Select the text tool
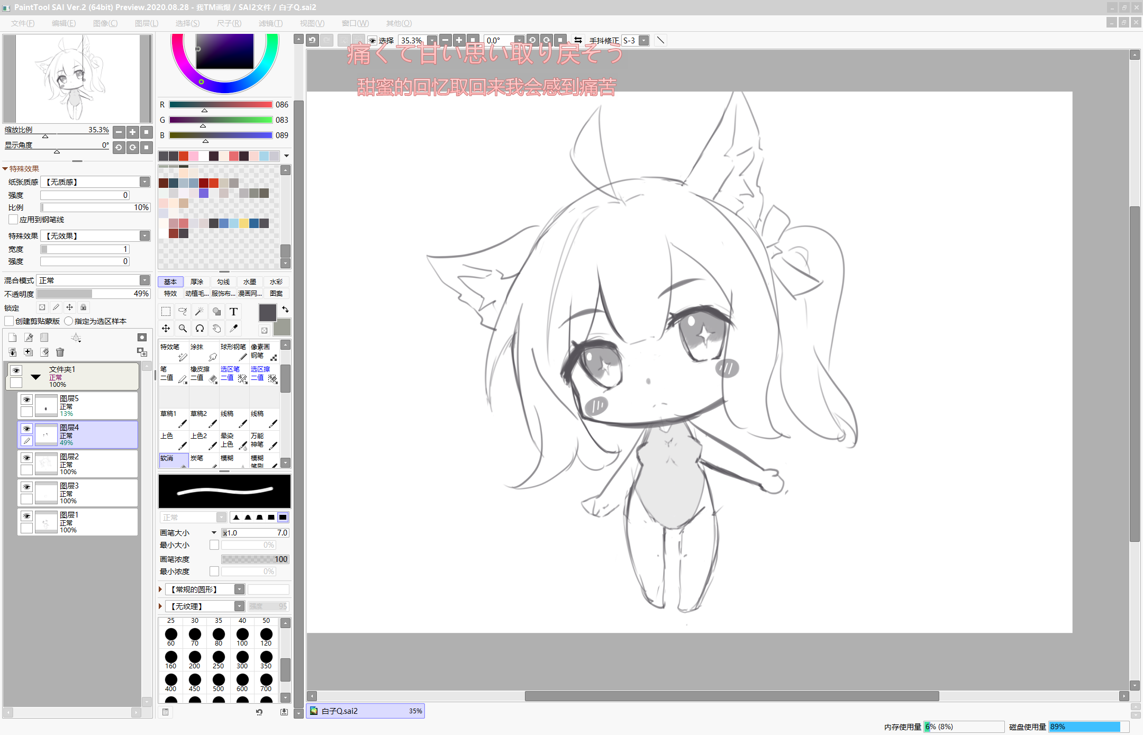Image resolution: width=1143 pixels, height=735 pixels. 233,311
